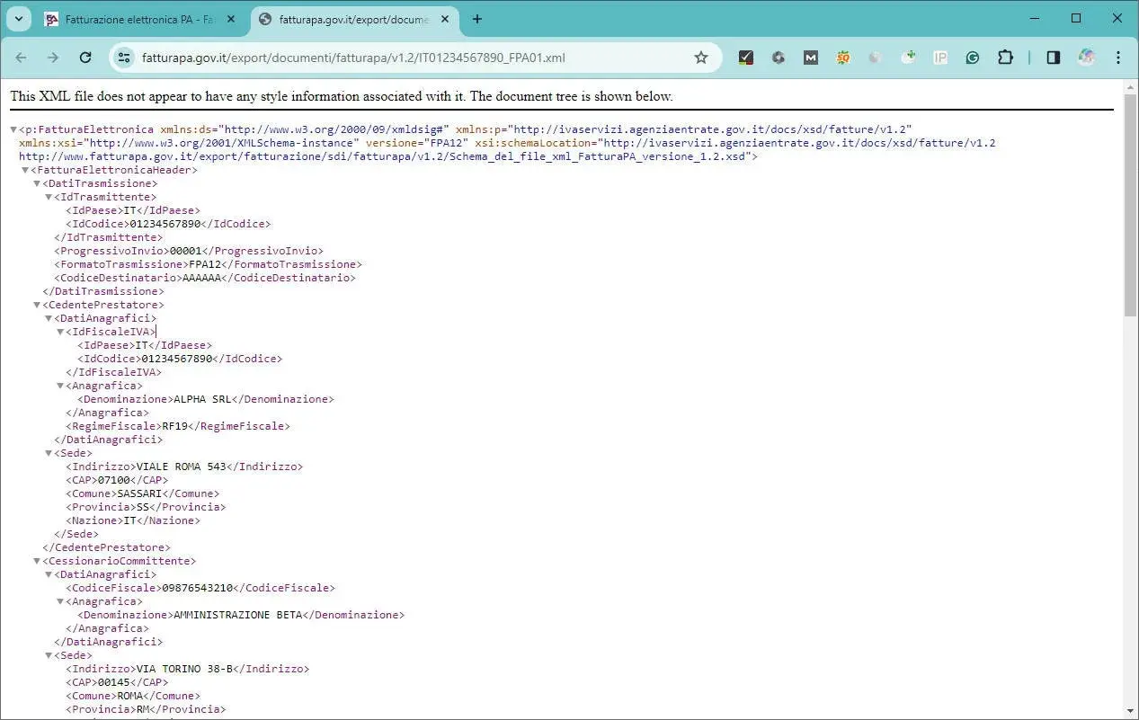Open a new tab with plus button
The width and height of the screenshot is (1139, 720).
[477, 19]
